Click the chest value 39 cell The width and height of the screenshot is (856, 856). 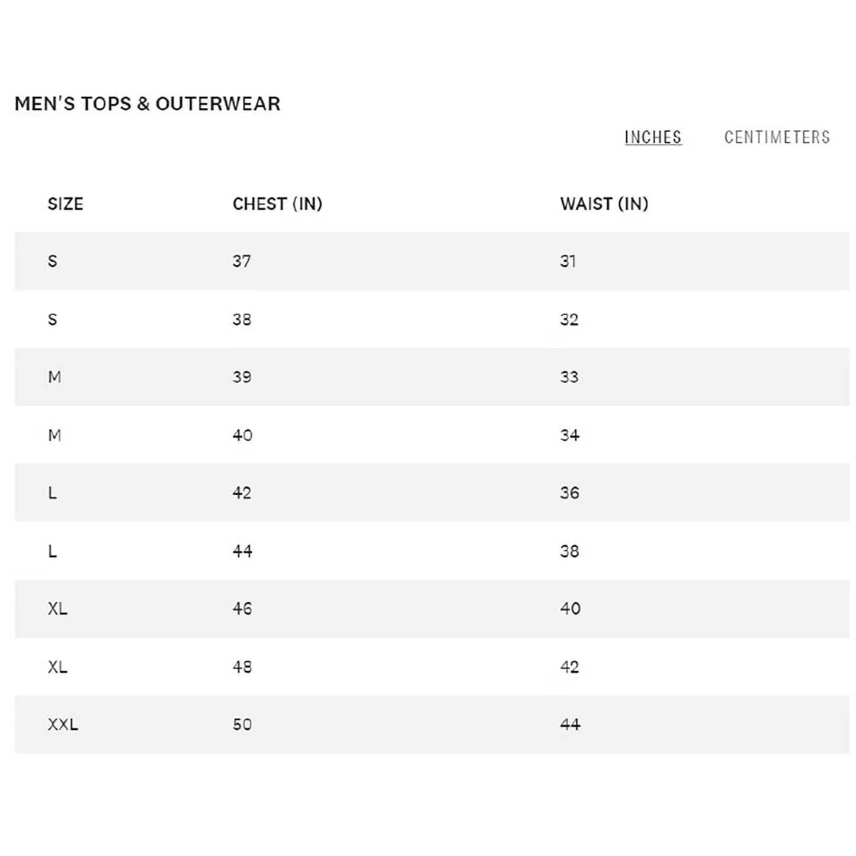(242, 377)
